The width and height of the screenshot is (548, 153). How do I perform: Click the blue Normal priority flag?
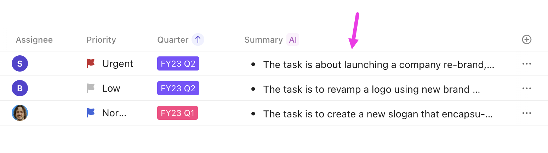pyautogui.click(x=91, y=113)
